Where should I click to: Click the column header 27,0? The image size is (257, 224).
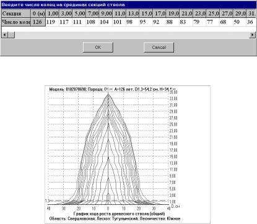point(227,14)
